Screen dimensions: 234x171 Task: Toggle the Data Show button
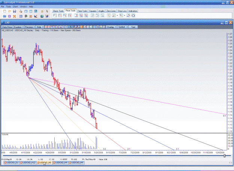point(7,27)
